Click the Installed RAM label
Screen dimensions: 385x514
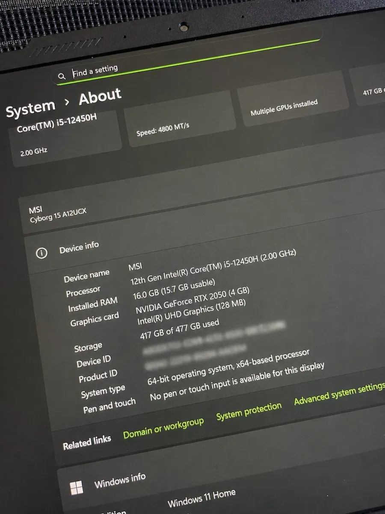pos(93,305)
